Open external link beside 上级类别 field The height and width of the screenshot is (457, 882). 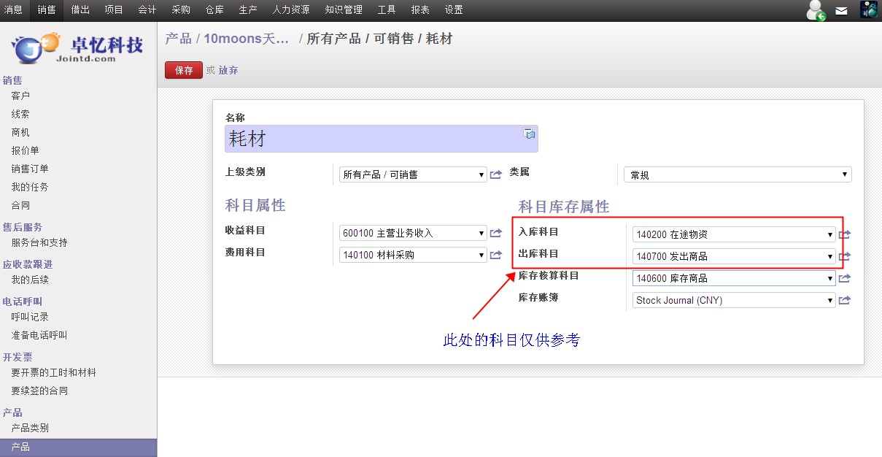(496, 174)
